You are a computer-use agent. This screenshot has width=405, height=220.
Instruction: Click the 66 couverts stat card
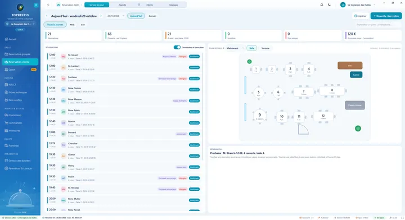pyautogui.click(x=133, y=35)
